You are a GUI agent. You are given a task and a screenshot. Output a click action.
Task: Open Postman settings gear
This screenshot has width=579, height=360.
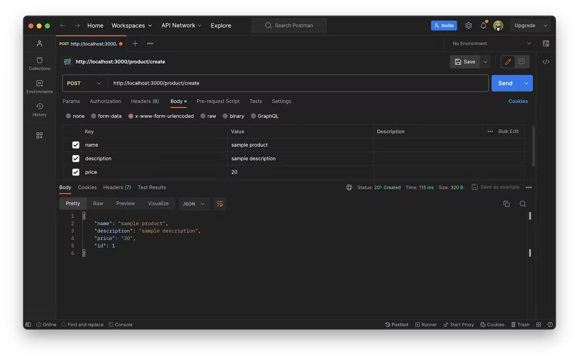pos(468,25)
